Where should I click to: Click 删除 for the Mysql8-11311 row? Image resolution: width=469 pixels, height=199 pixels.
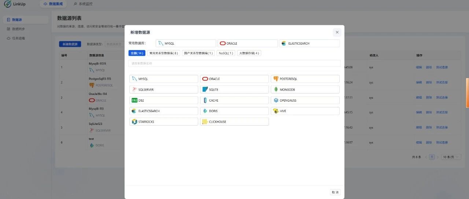point(429,67)
